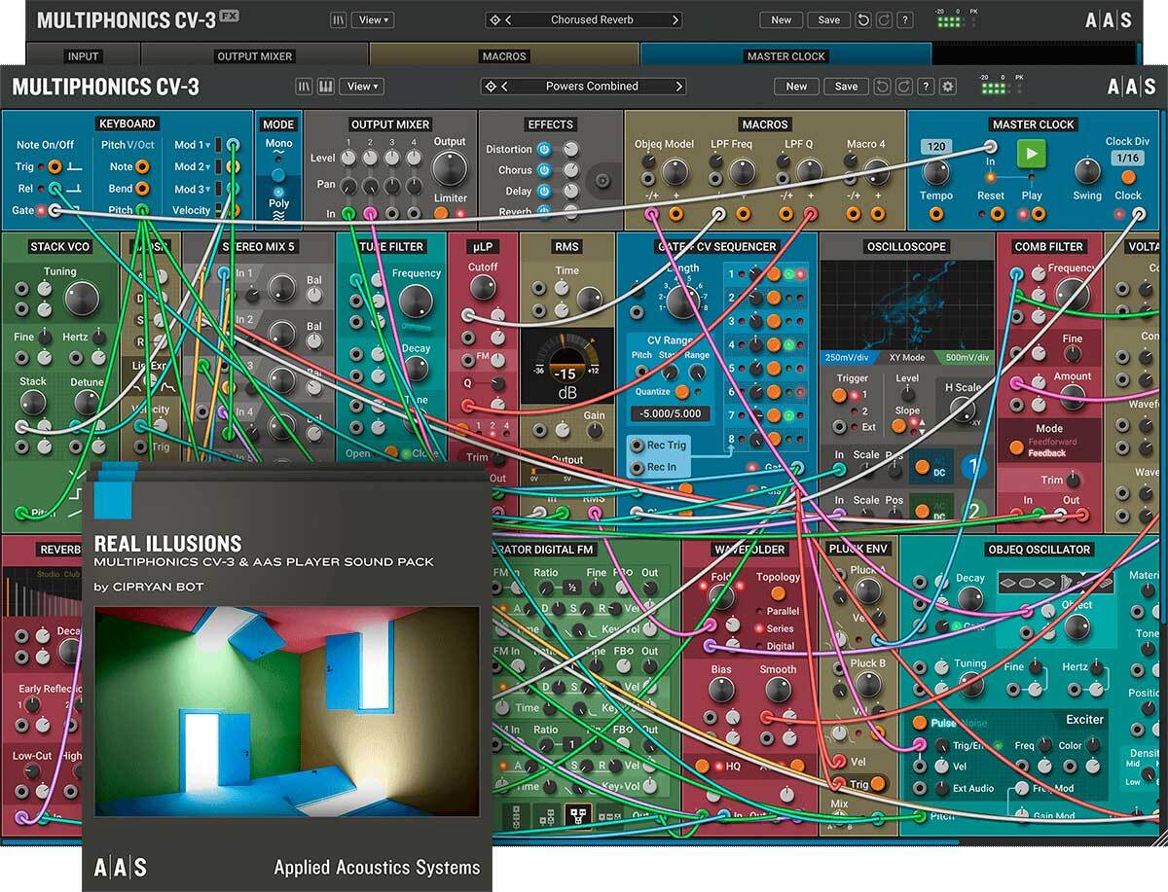
Task: Click the library browser icon beside View
Action: [305, 87]
